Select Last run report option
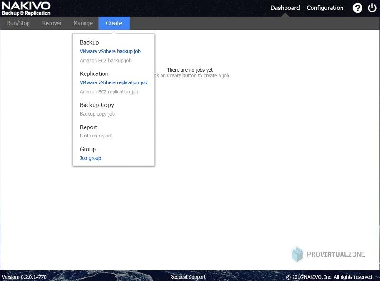The image size is (380, 281). 96,136
